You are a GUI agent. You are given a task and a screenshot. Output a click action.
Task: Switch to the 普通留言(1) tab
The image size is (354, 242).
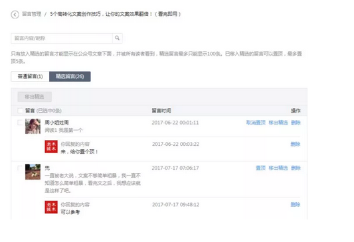[30, 77]
